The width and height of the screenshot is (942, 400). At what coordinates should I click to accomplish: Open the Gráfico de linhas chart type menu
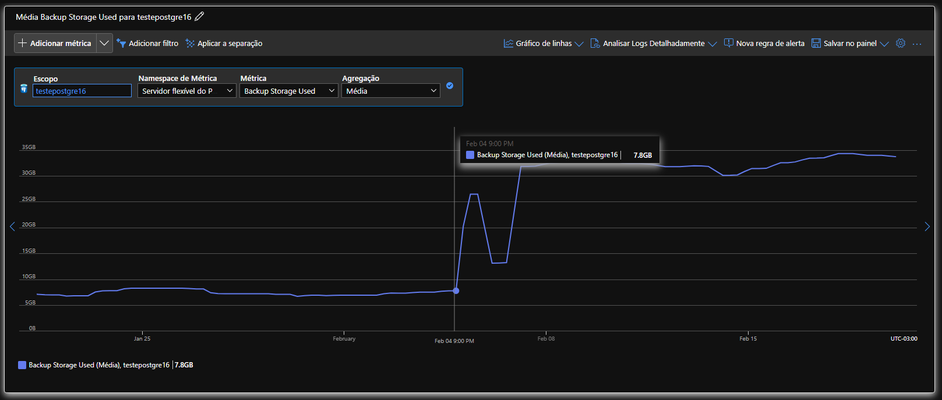[543, 43]
